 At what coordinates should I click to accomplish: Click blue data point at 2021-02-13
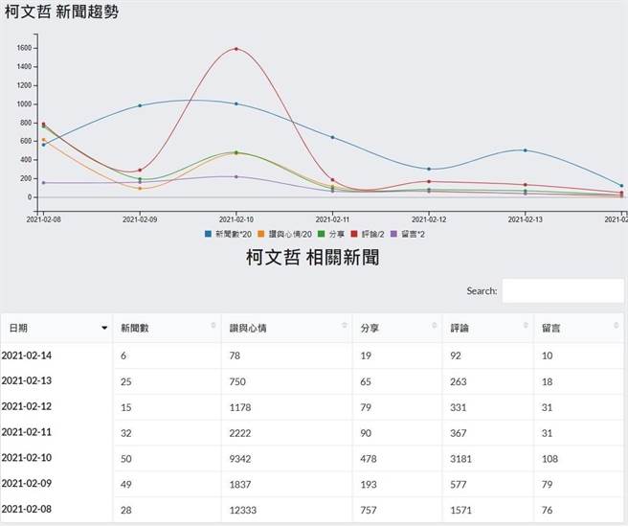pos(526,150)
